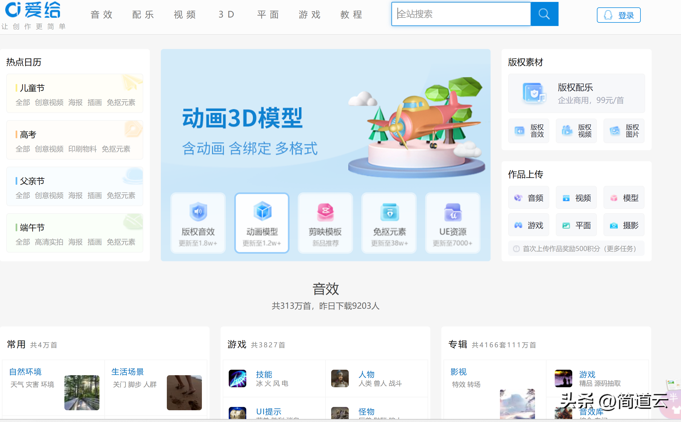
Task: Click the 动画3D模型 banner
Action: point(325,120)
